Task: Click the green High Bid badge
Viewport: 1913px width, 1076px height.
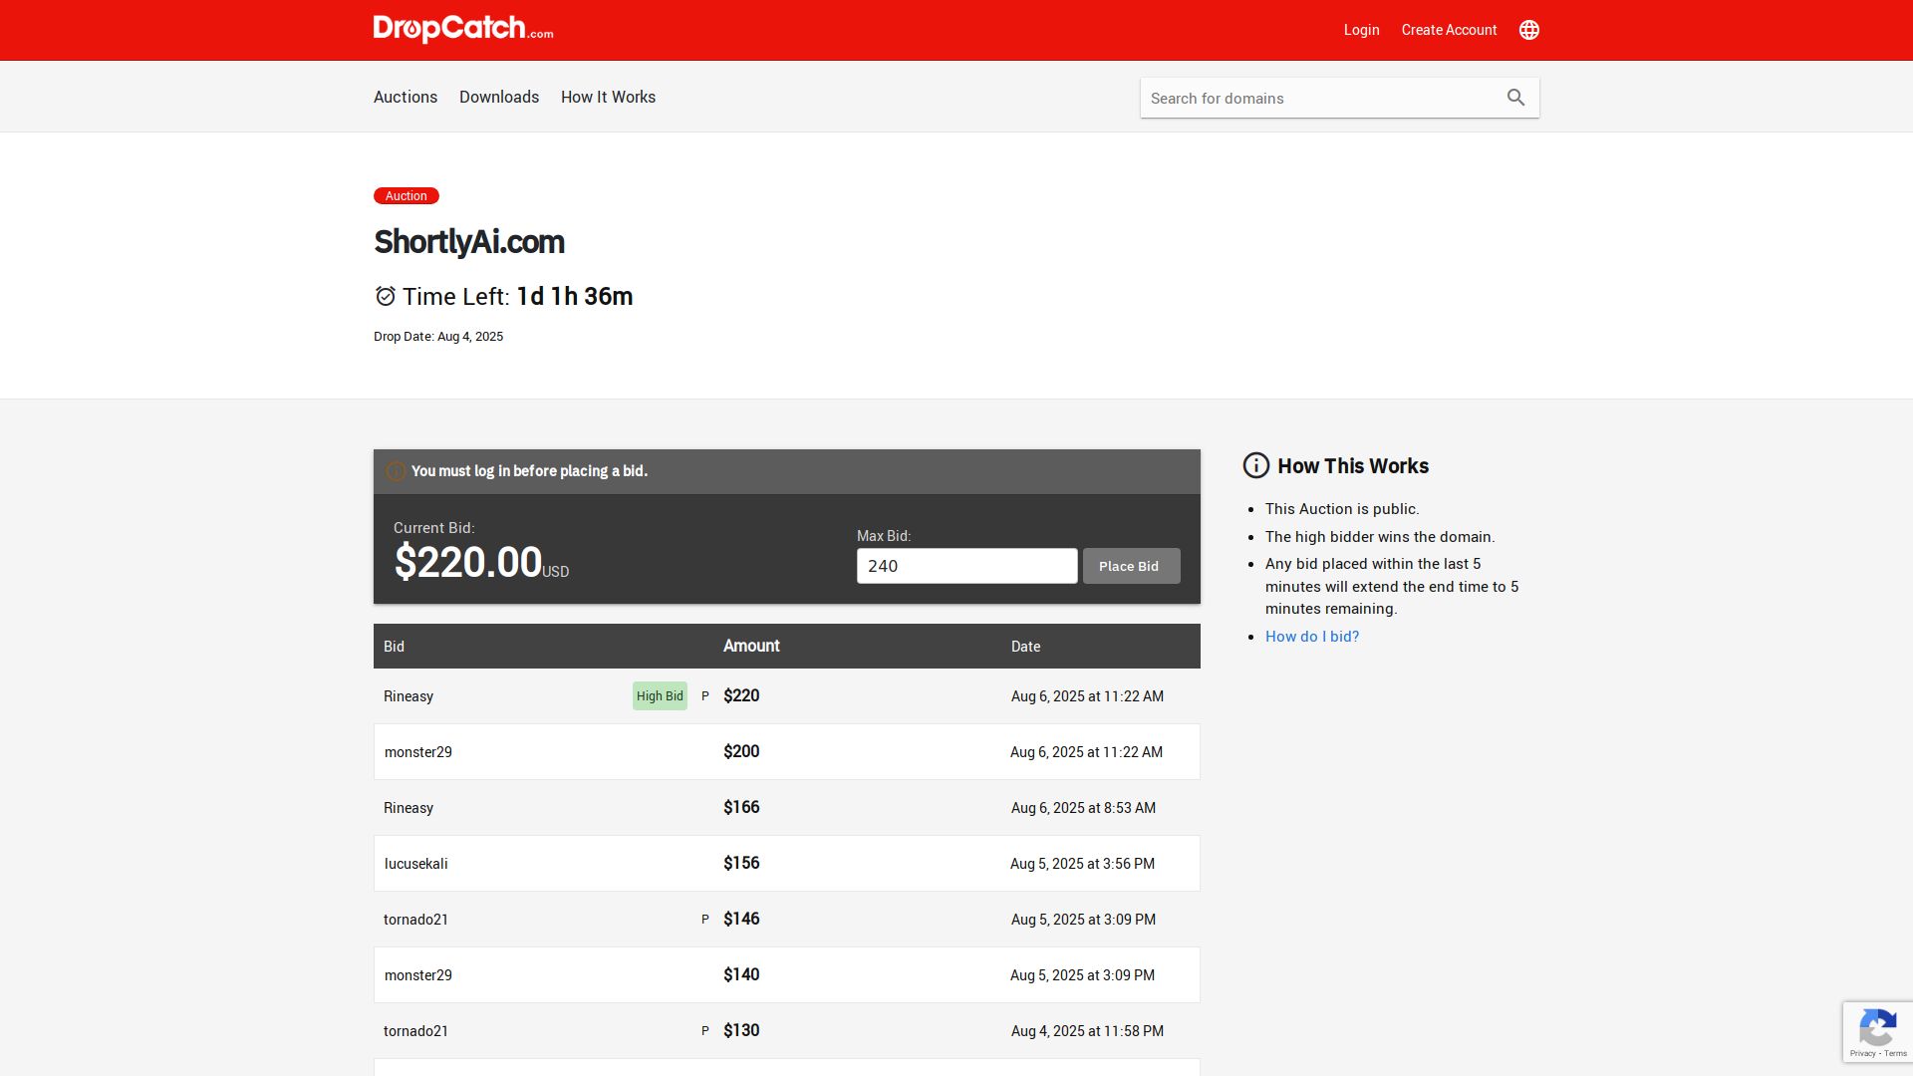Action: (660, 696)
